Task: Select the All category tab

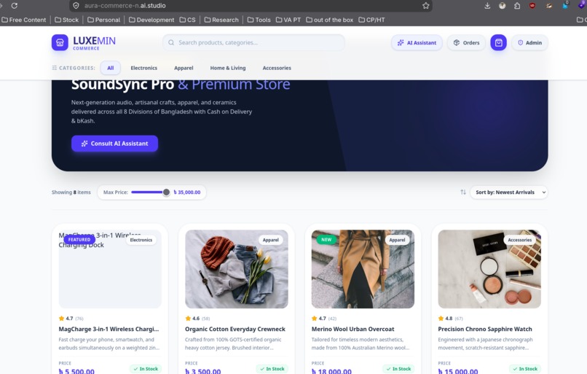Action: point(111,68)
